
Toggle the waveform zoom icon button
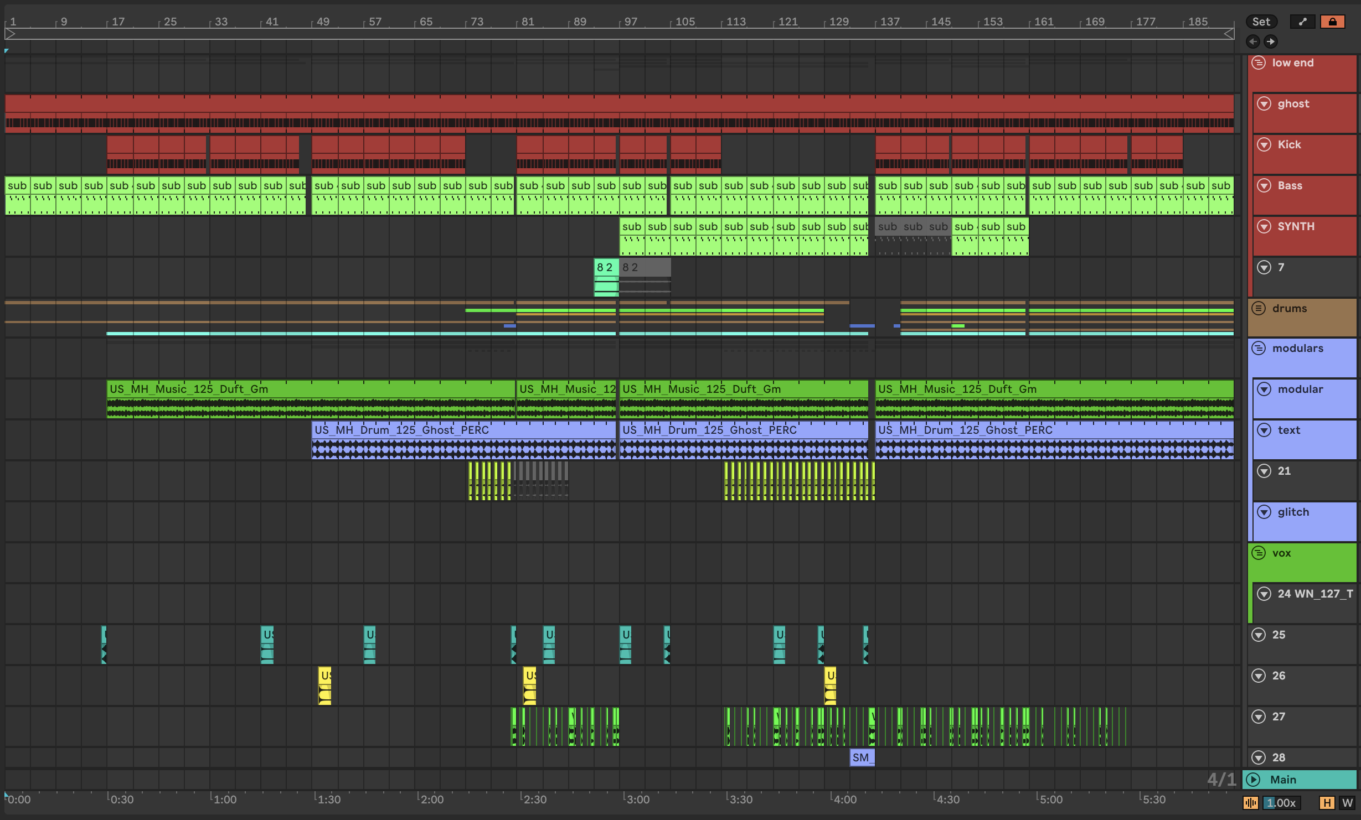(x=1250, y=803)
